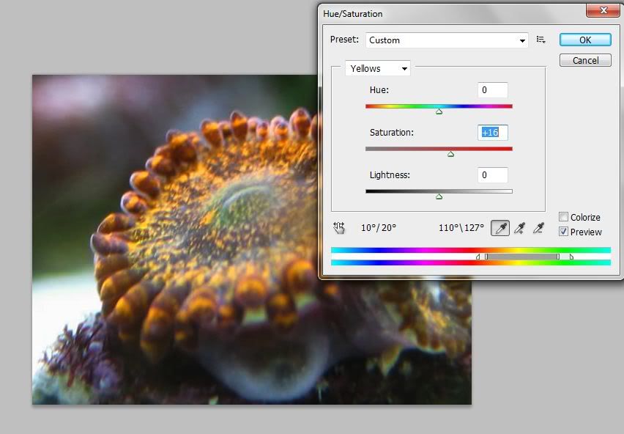Click the left outer falloff triangle on color bar
This screenshot has height=434, width=624.
[478, 257]
